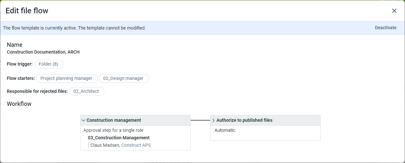The image size is (405, 163).
Task: Open the Folder (8) flow trigger chip
Action: 49,64
